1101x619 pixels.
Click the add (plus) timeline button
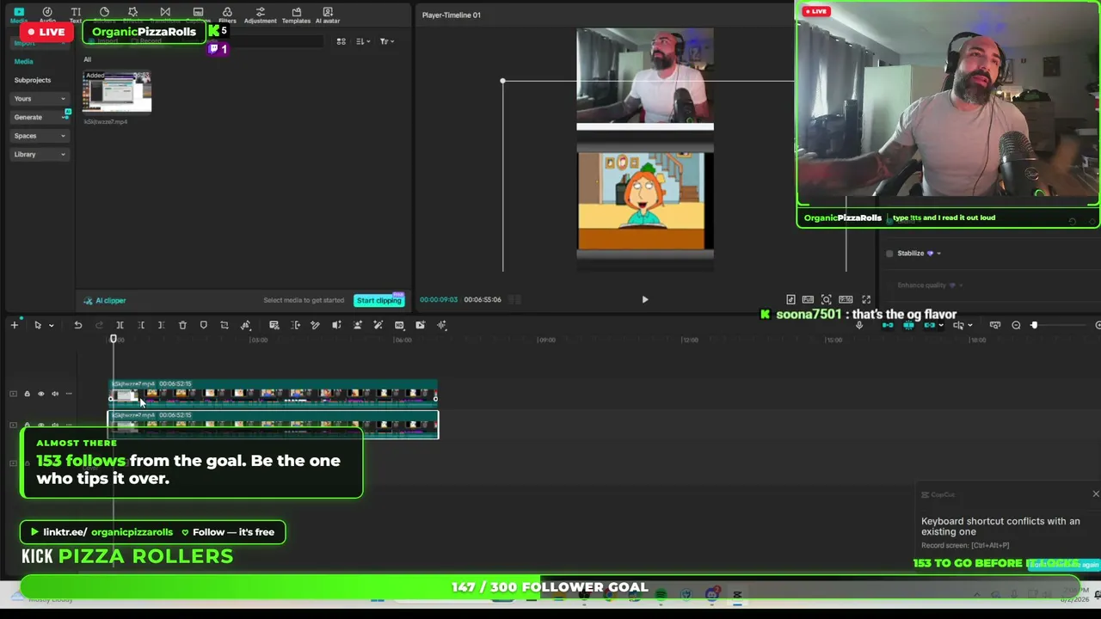(x=14, y=325)
